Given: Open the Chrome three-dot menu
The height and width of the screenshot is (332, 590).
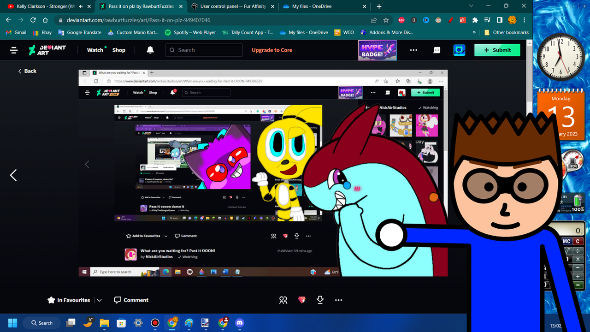Looking at the screenshot, I should click(524, 20).
